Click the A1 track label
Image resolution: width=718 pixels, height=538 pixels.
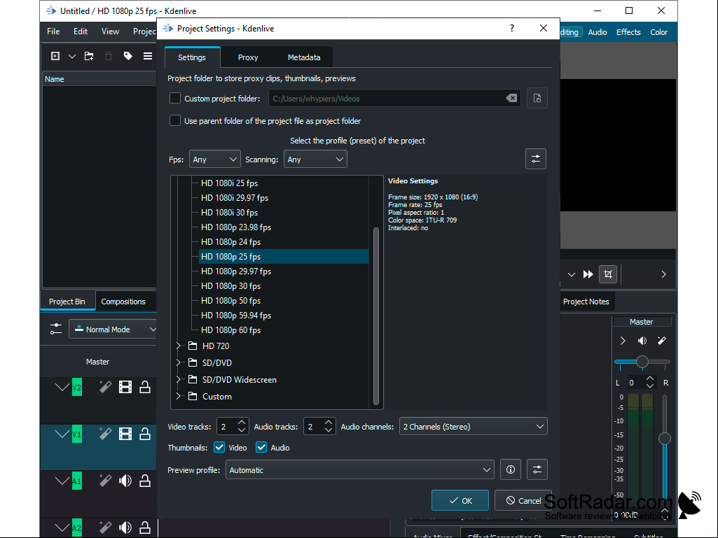77,481
